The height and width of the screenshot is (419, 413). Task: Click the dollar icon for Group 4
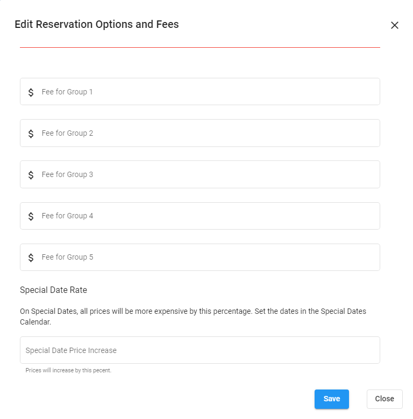pos(31,216)
